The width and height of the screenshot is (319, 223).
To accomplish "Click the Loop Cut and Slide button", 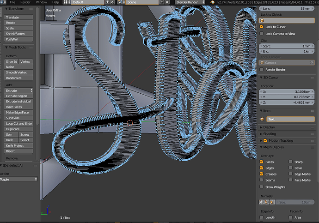I will pos(18,123).
